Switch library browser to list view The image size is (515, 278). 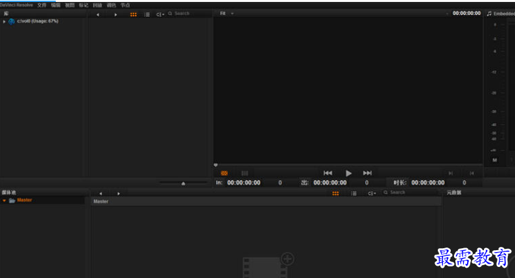pyautogui.click(x=147, y=14)
